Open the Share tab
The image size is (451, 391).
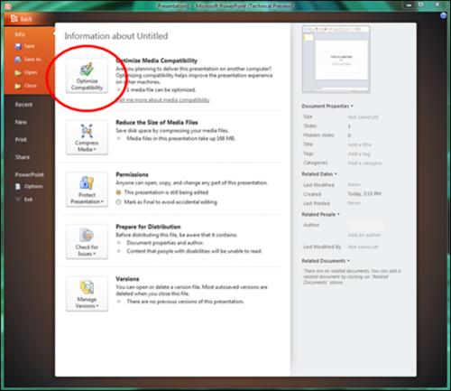click(x=23, y=157)
